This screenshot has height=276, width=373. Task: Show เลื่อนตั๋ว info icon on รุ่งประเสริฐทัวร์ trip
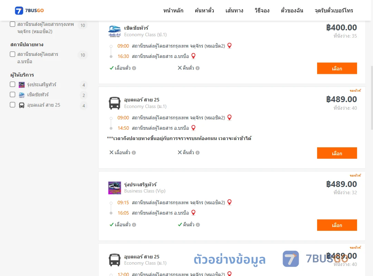tap(134, 225)
